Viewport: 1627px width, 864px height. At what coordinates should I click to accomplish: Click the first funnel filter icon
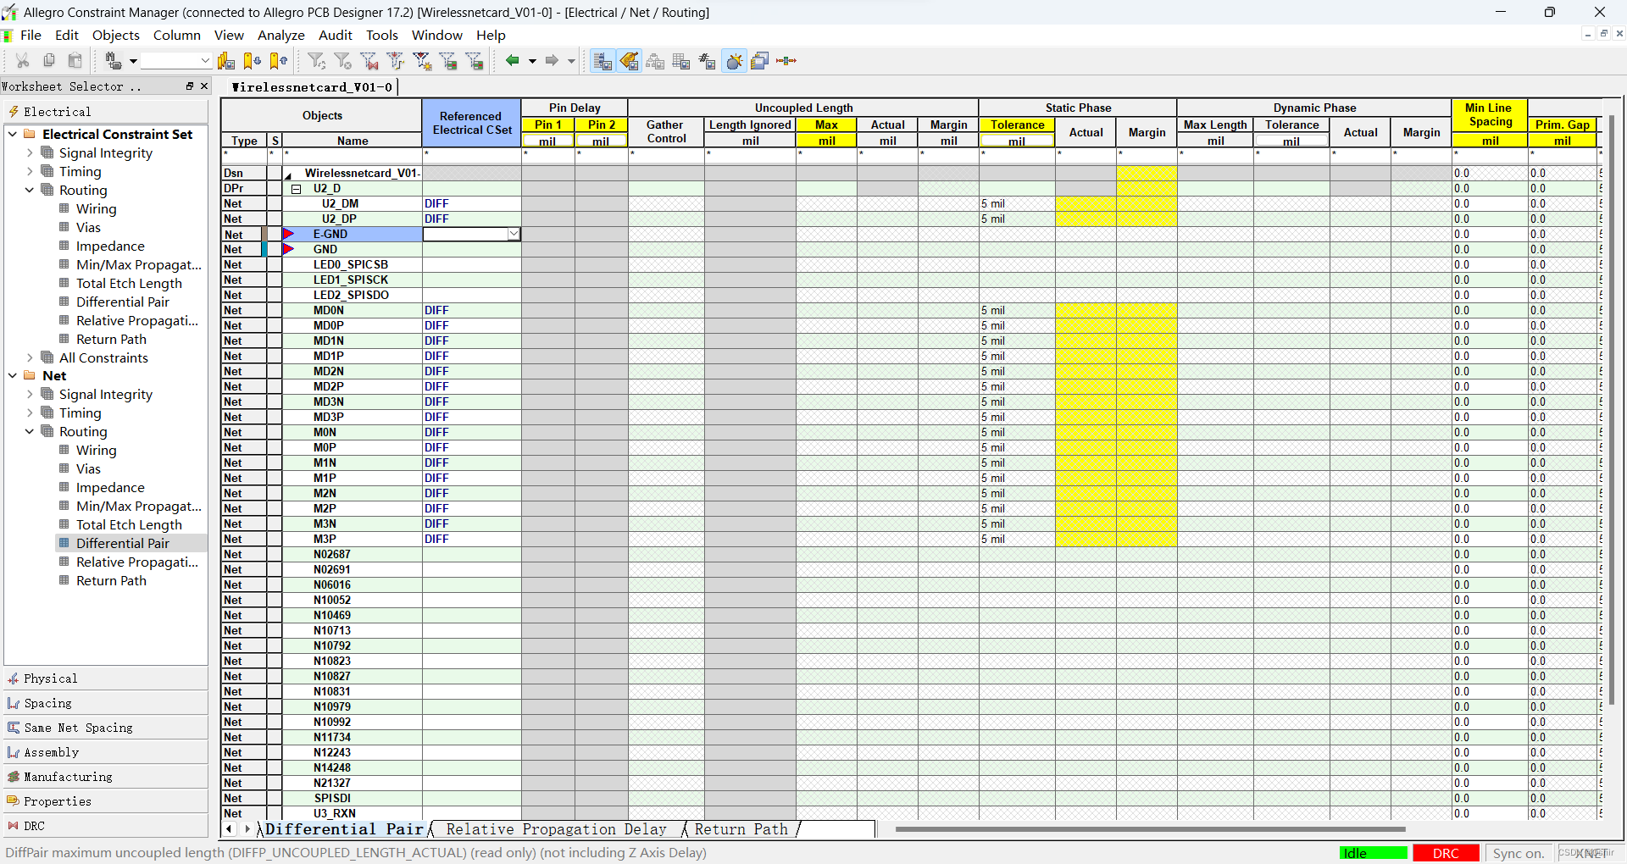coord(316,60)
